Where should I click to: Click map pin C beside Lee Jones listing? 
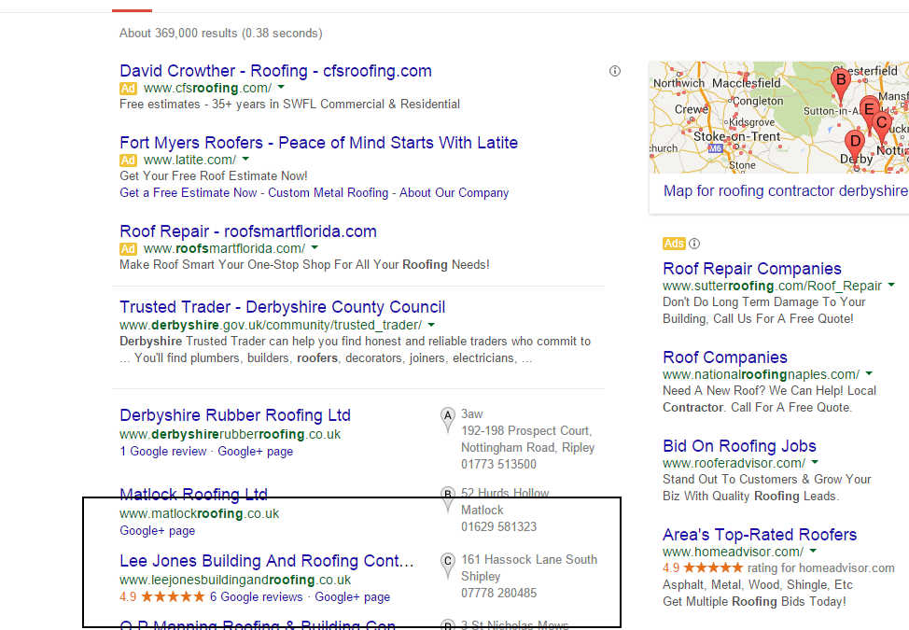pyautogui.click(x=448, y=565)
